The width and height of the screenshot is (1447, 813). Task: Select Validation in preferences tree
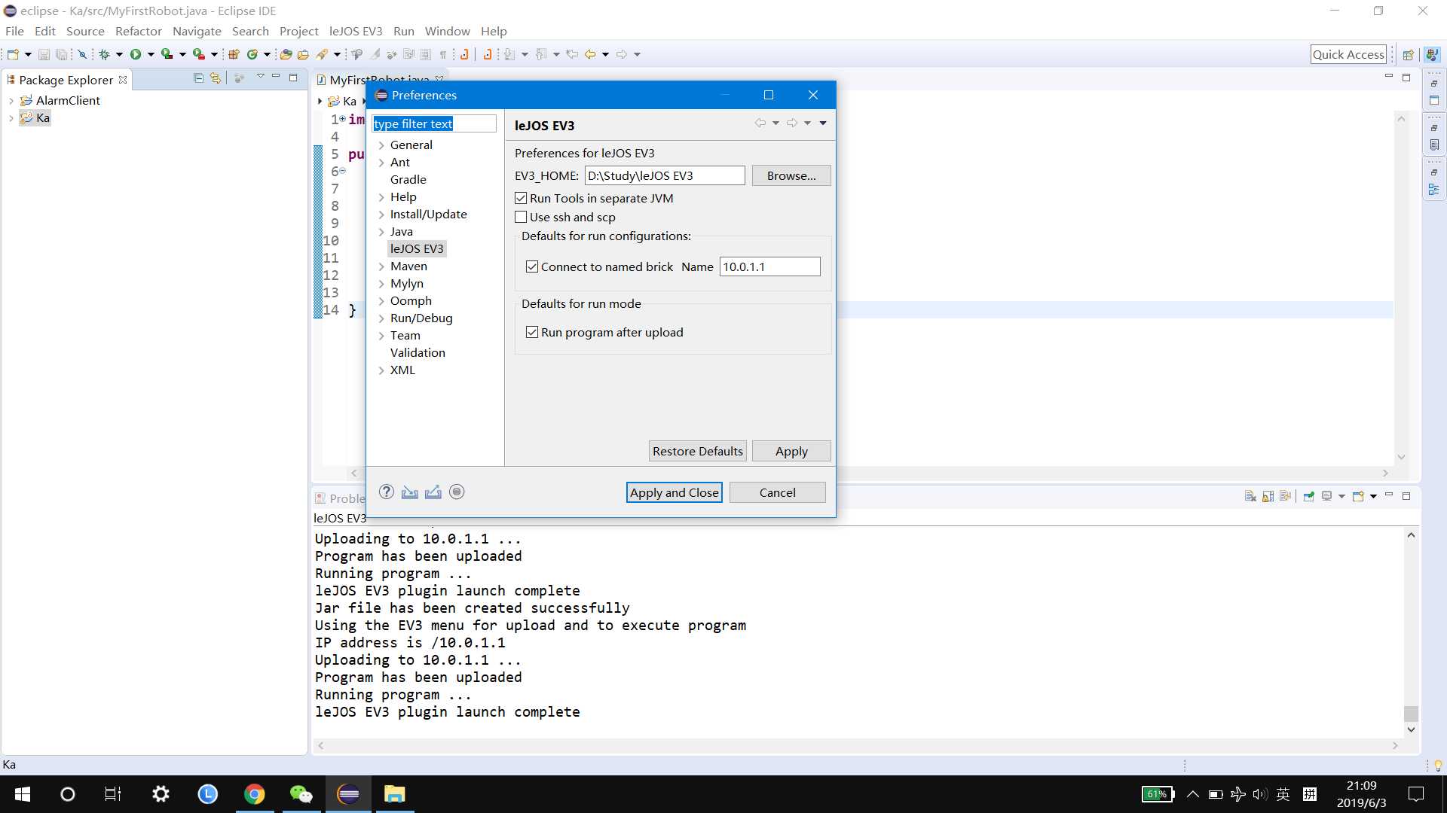tap(418, 352)
